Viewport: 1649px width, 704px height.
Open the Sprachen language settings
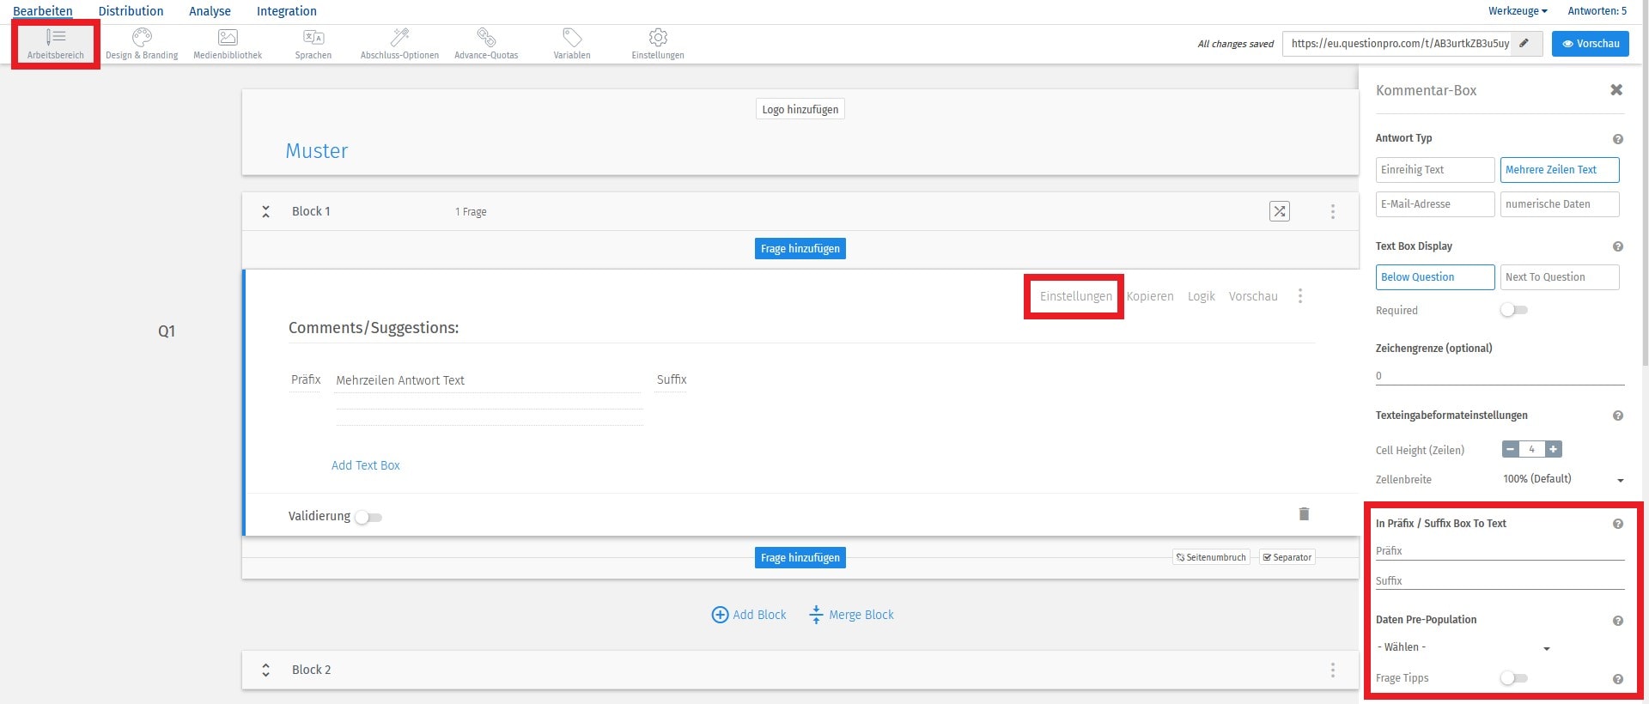tap(313, 44)
